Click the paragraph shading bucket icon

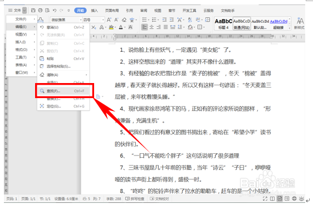(x=190, y=27)
